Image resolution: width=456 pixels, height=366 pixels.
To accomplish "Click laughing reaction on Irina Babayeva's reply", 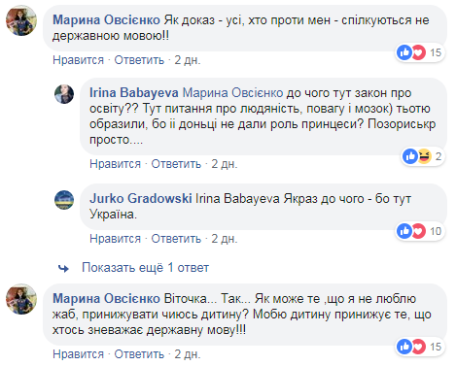I will [425, 156].
